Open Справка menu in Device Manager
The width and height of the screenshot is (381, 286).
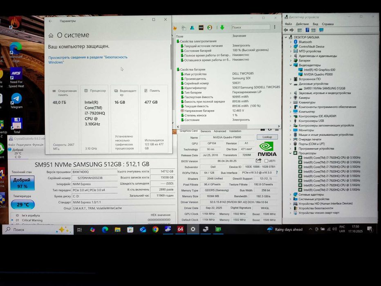327,24
